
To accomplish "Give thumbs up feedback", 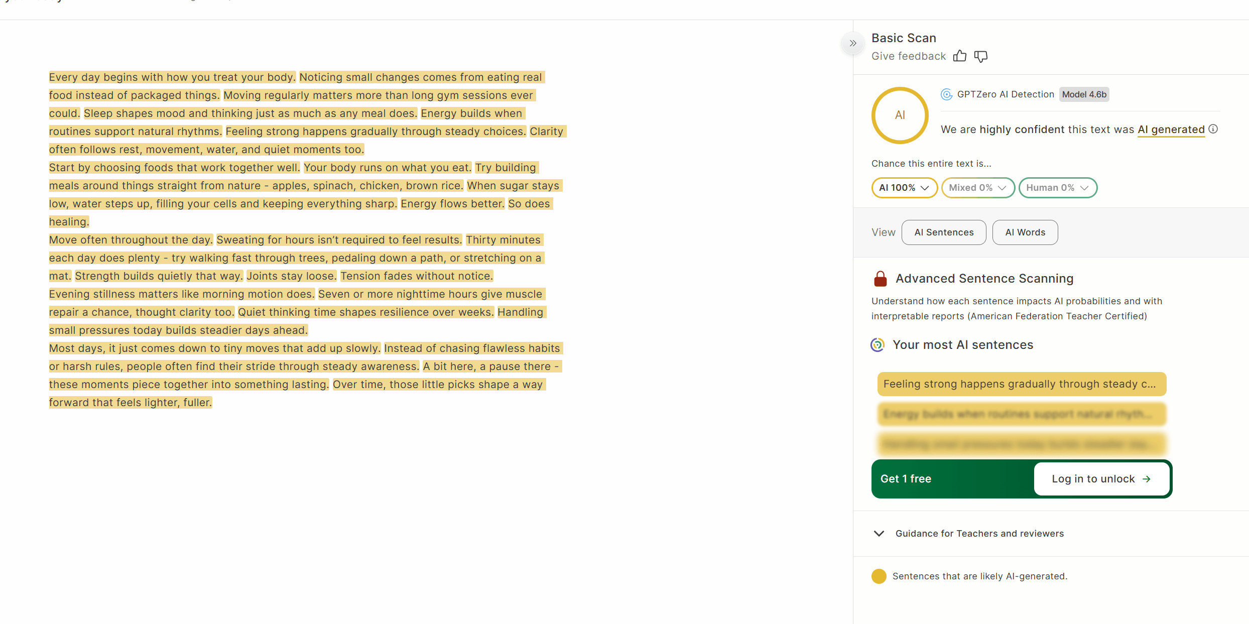I will click(959, 56).
